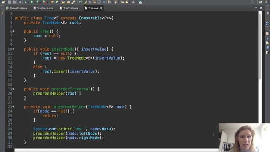The width and height of the screenshot is (270, 152).
Task: Click 'root.insert' call on line 15
Action: click(55, 71)
